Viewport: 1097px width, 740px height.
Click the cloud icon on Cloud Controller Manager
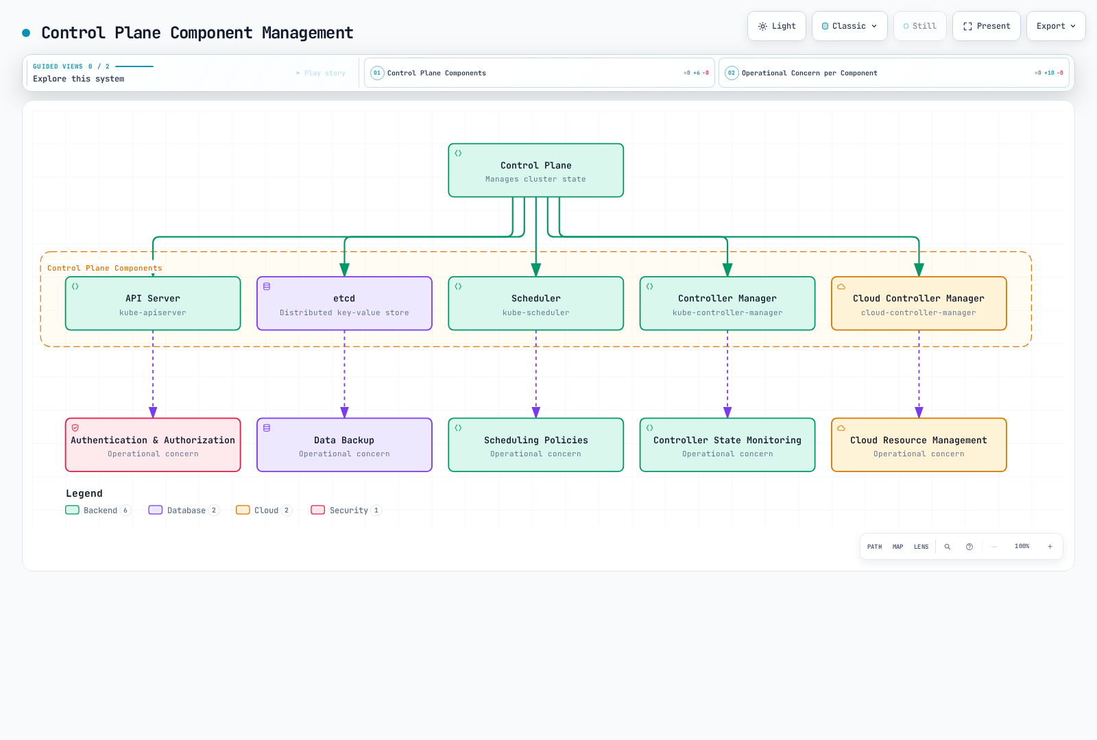point(841,286)
